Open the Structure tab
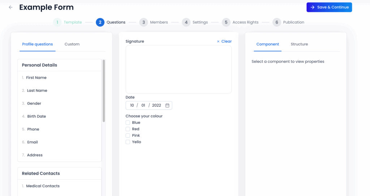This screenshot has height=196, width=370. [299, 44]
